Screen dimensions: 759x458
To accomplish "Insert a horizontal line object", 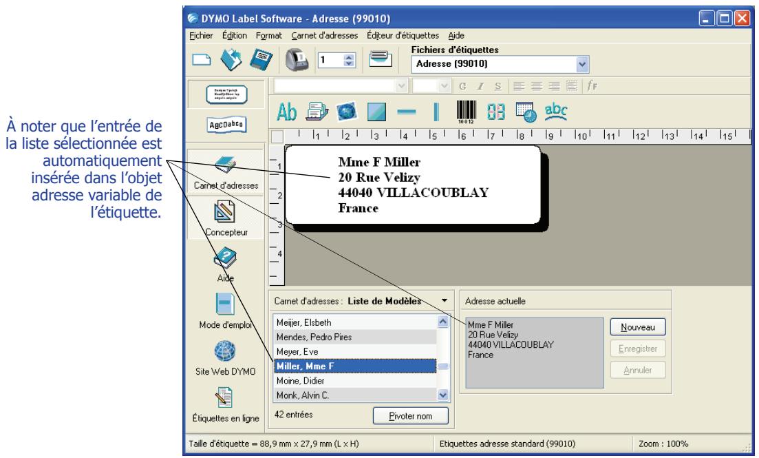I will coord(406,112).
